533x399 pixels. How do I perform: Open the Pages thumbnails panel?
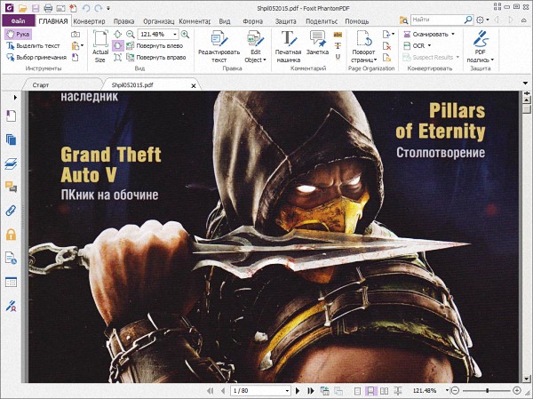[11, 140]
